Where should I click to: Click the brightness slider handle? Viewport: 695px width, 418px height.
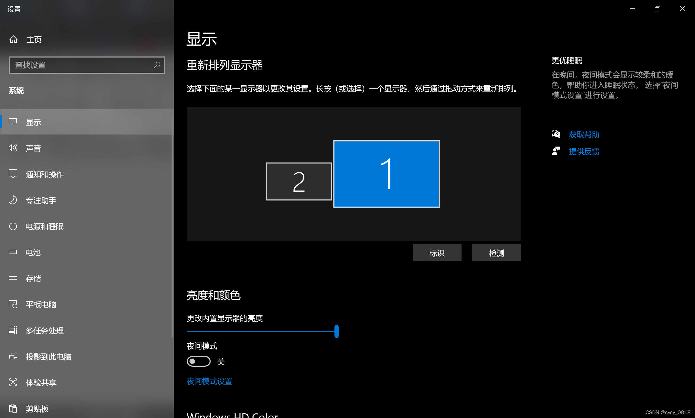point(336,331)
